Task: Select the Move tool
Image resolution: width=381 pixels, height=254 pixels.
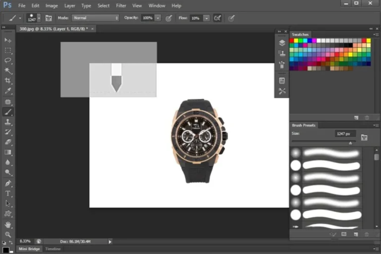Action: coord(8,40)
